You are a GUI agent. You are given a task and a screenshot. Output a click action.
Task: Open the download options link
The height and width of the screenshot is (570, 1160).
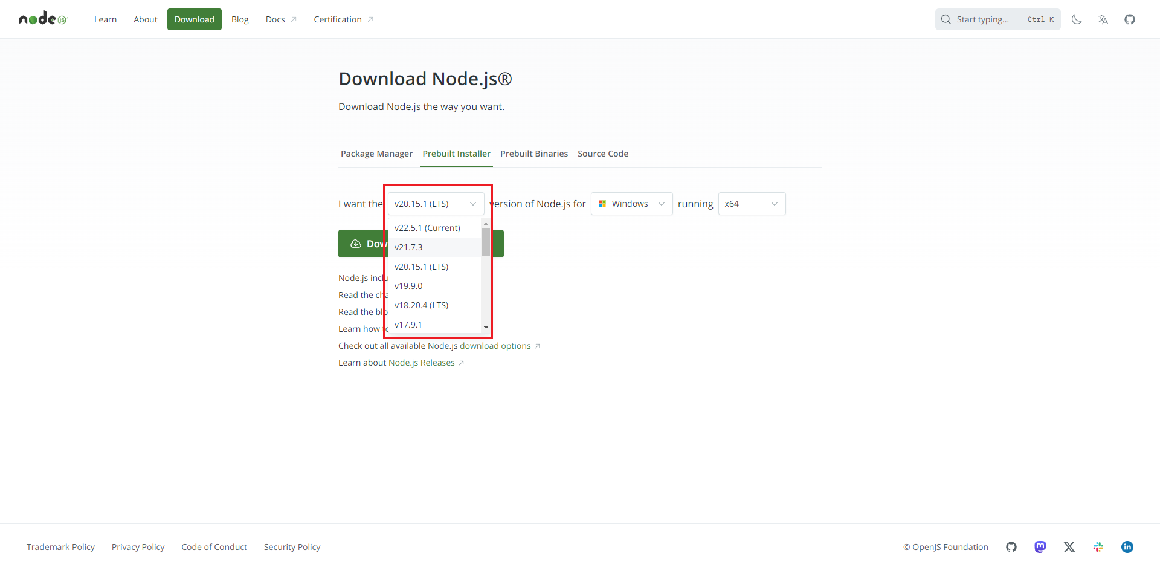coord(495,346)
